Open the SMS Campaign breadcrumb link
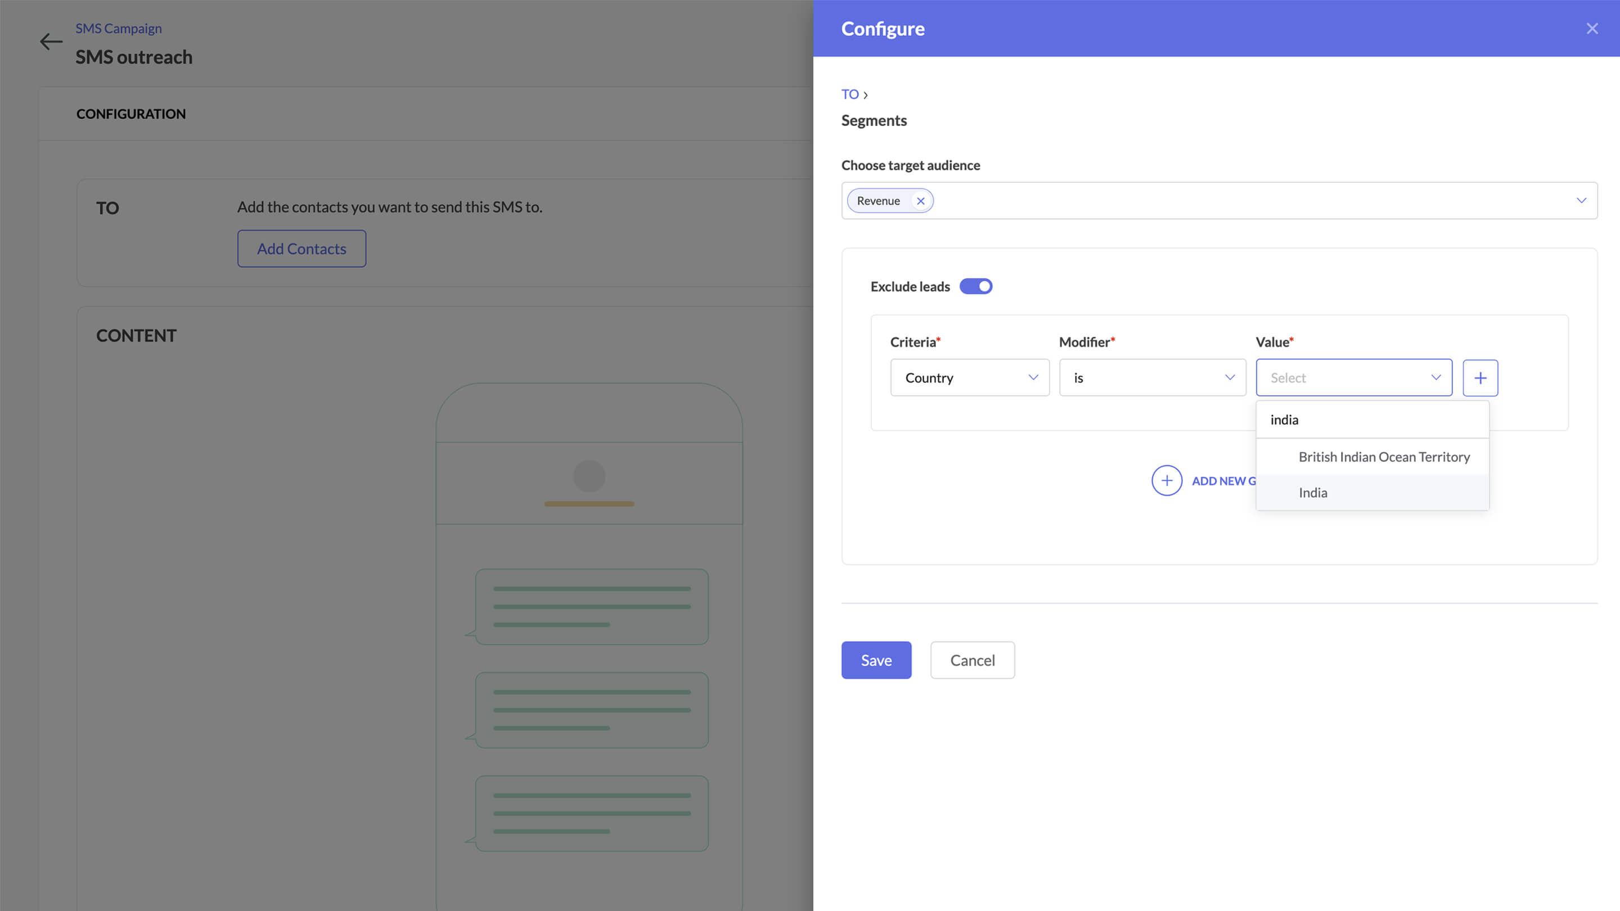Viewport: 1620px width, 911px height. coord(118,28)
